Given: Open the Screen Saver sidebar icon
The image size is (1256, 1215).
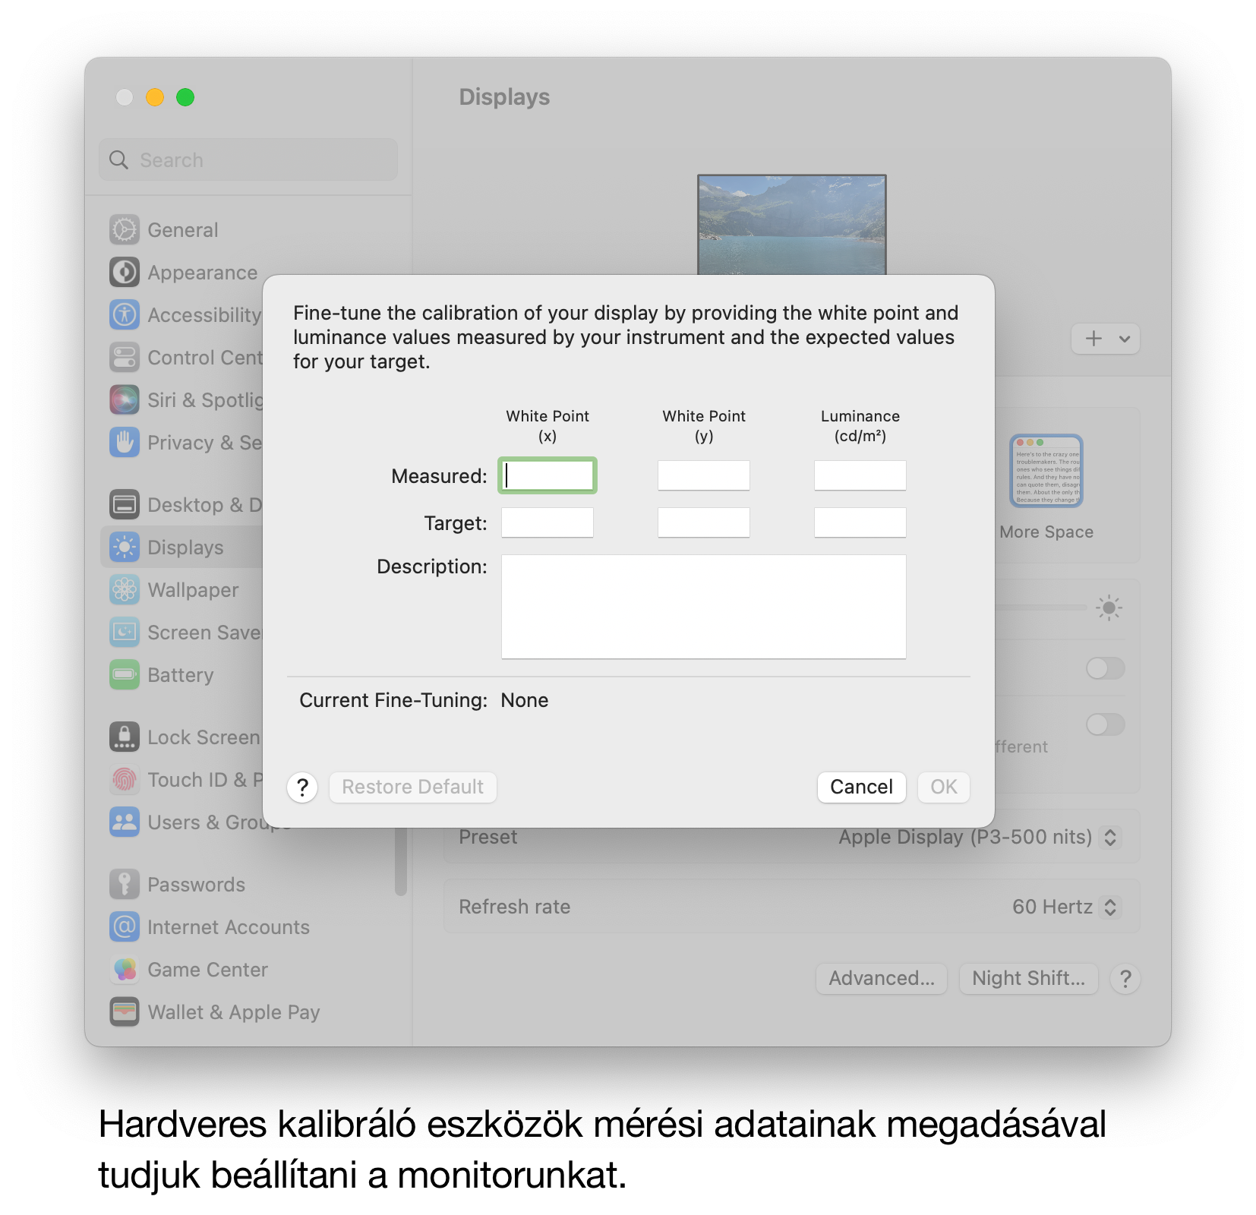Looking at the screenshot, I should click(125, 632).
